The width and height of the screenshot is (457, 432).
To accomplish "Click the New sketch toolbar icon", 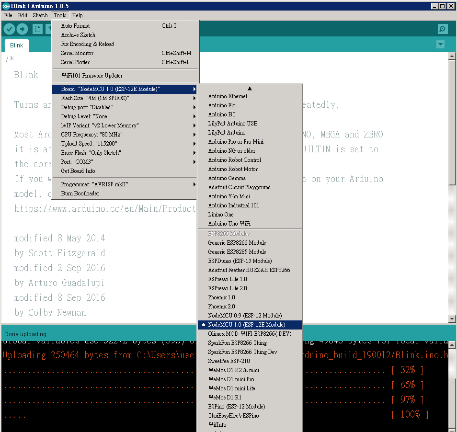I will pos(37,29).
